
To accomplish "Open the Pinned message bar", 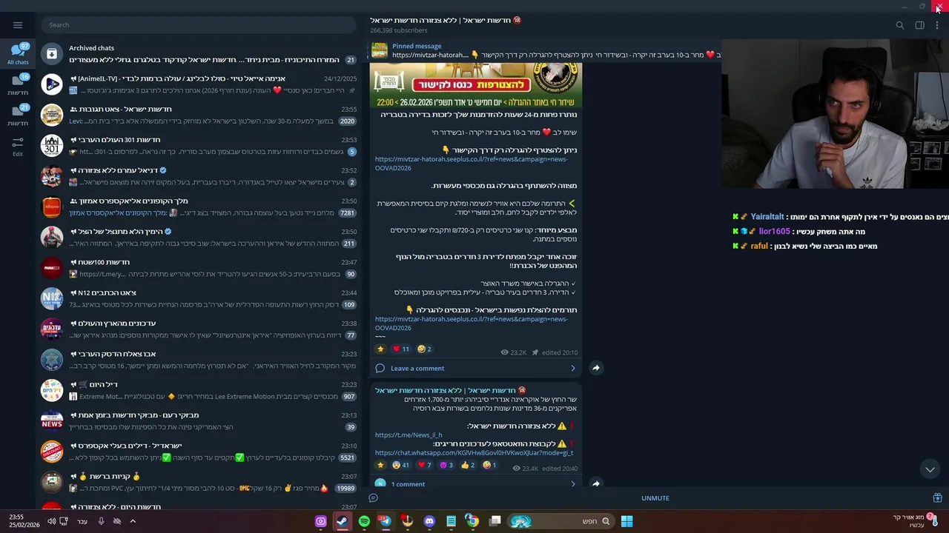I will [x=546, y=50].
